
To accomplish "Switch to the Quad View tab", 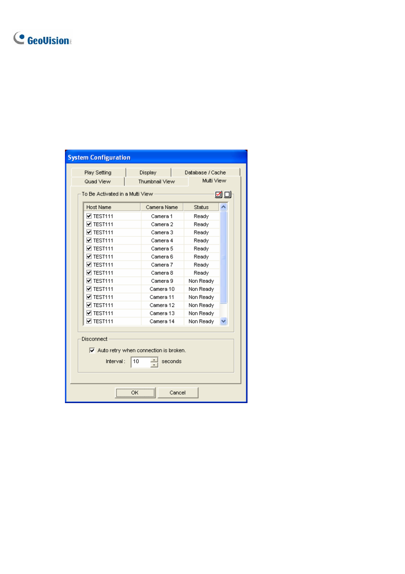I will click(x=98, y=182).
